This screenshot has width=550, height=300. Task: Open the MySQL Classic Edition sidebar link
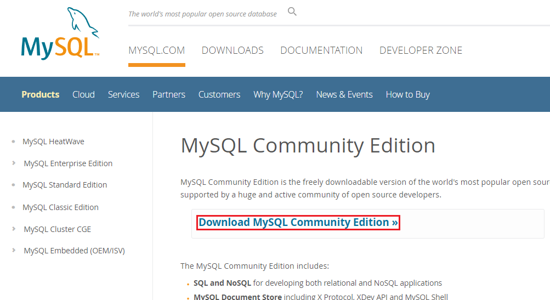pyautogui.click(x=60, y=207)
